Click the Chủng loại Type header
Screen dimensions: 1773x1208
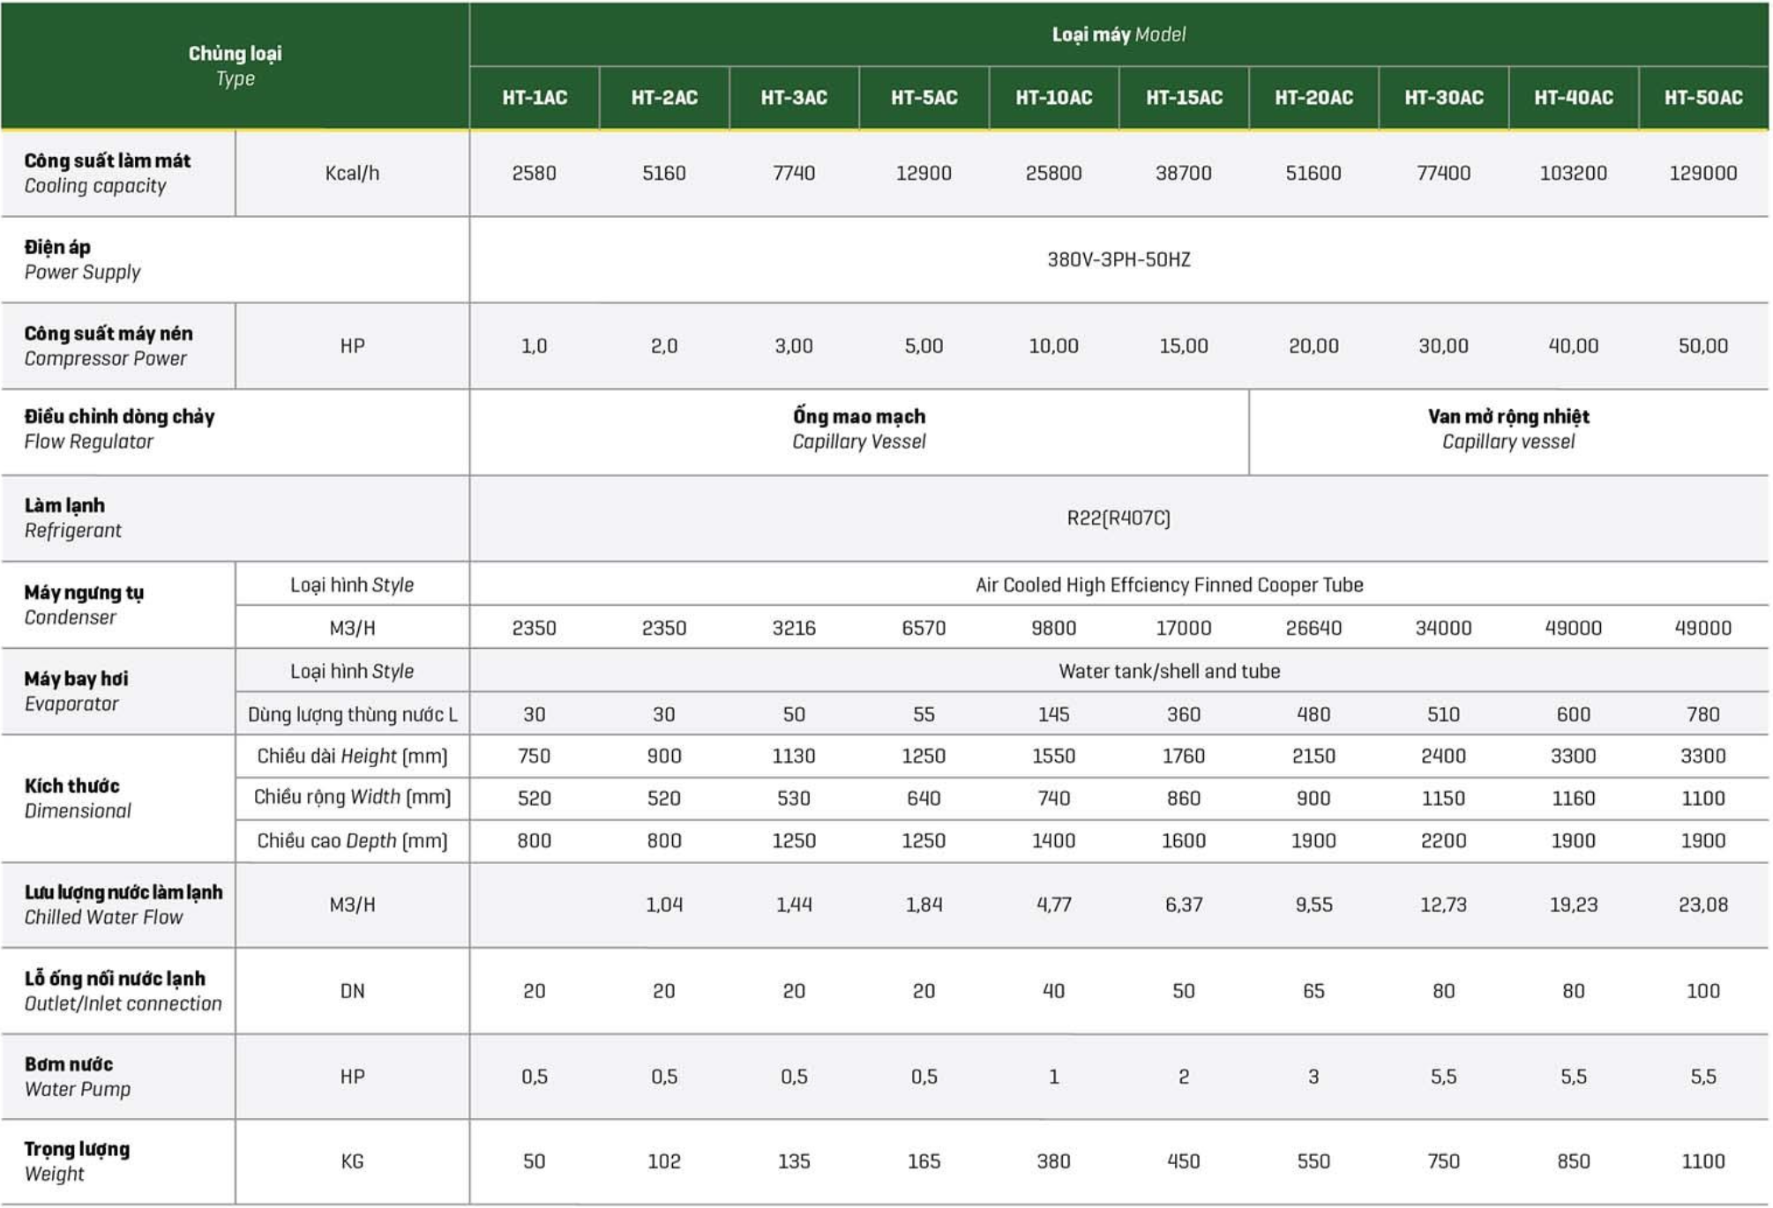(x=235, y=66)
